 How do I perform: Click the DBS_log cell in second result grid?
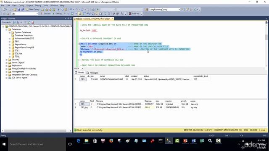84,107
